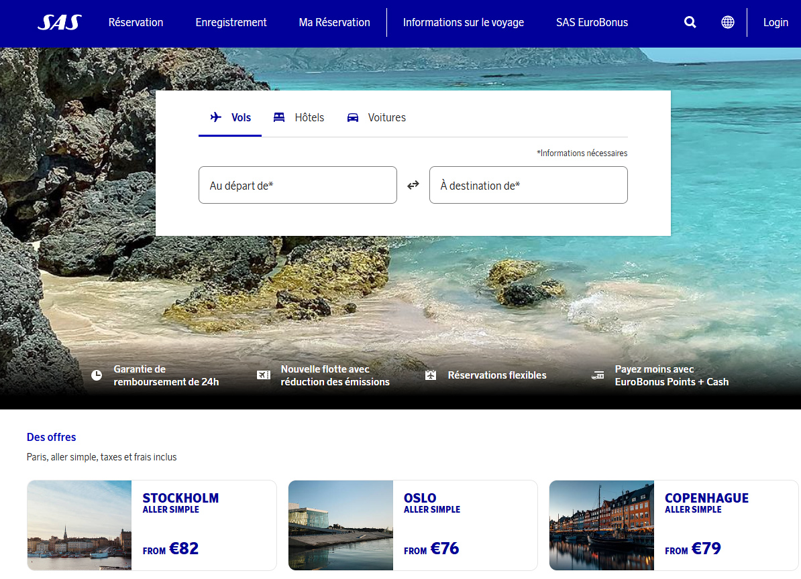The height and width of the screenshot is (579, 801).
Task: Click the hotel bed icon beside Hôtels
Action: click(278, 117)
